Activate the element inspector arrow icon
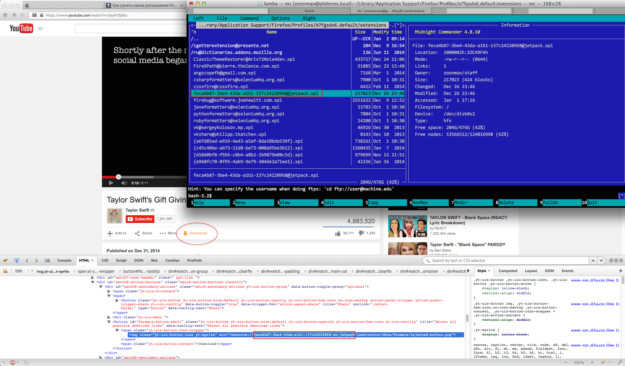 click(x=16, y=260)
